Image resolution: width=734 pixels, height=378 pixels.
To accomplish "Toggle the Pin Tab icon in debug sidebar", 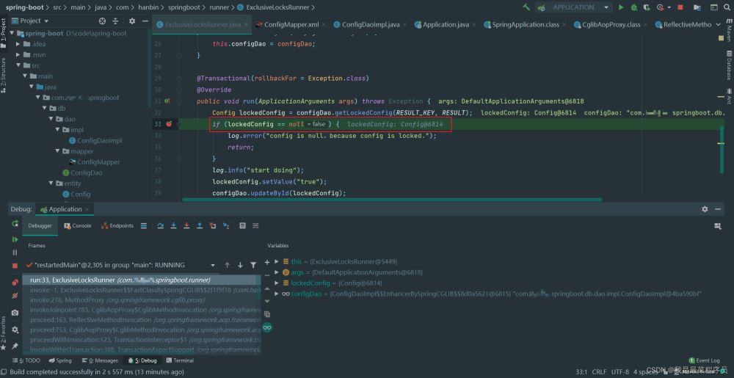I will 15,346.
